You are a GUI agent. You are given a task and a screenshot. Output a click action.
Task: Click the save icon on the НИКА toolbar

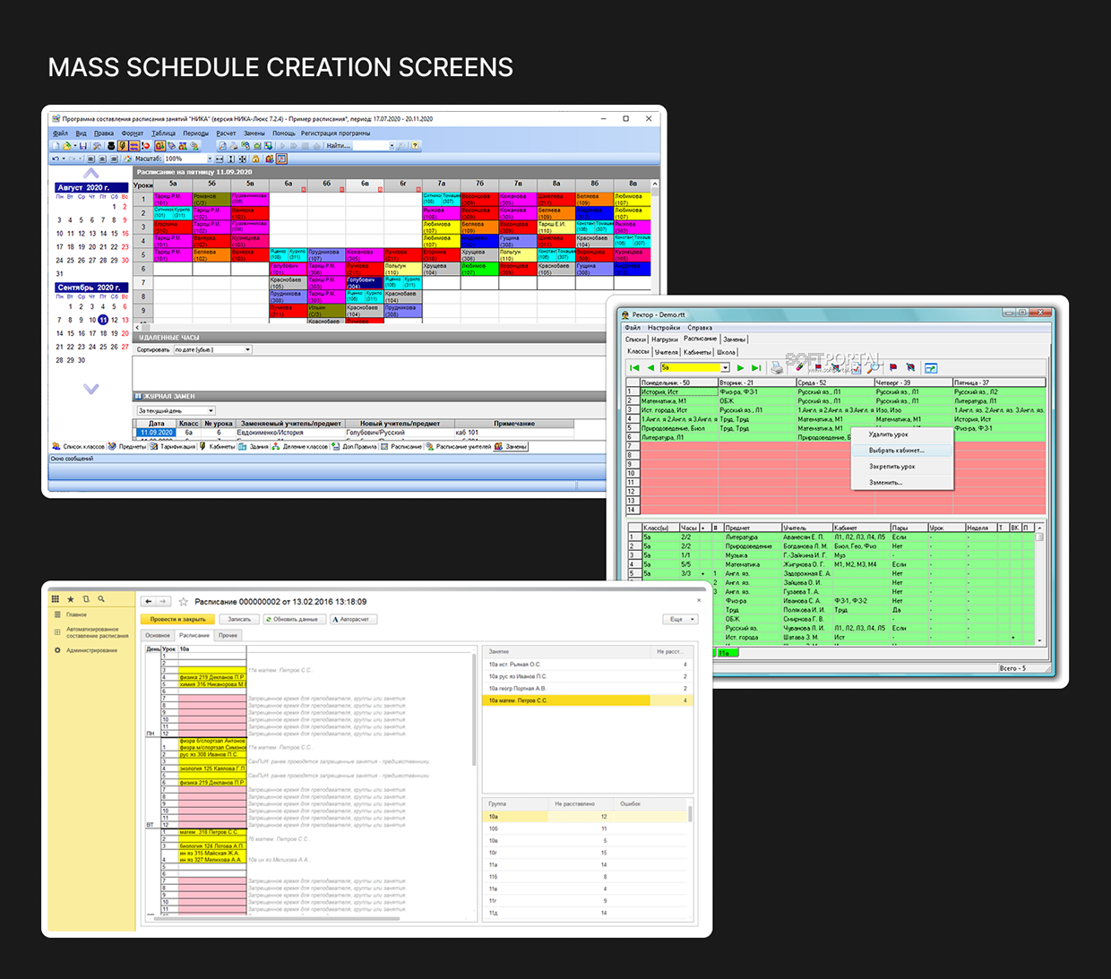click(82, 146)
